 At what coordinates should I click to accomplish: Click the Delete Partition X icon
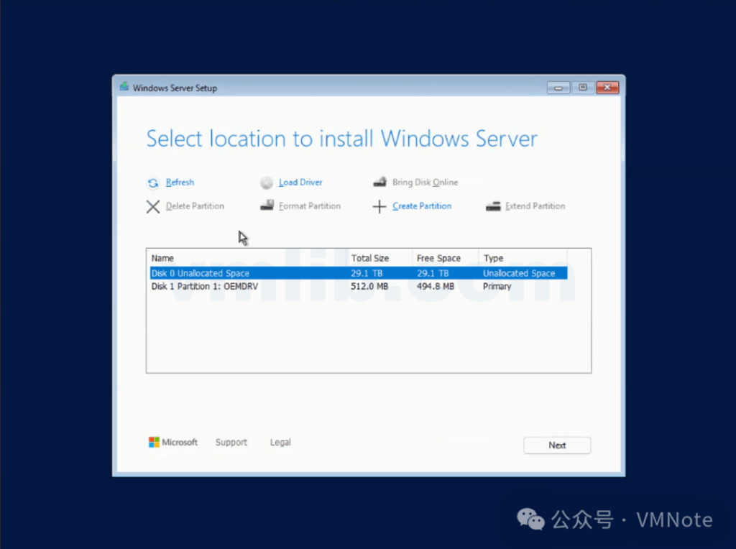coord(153,206)
